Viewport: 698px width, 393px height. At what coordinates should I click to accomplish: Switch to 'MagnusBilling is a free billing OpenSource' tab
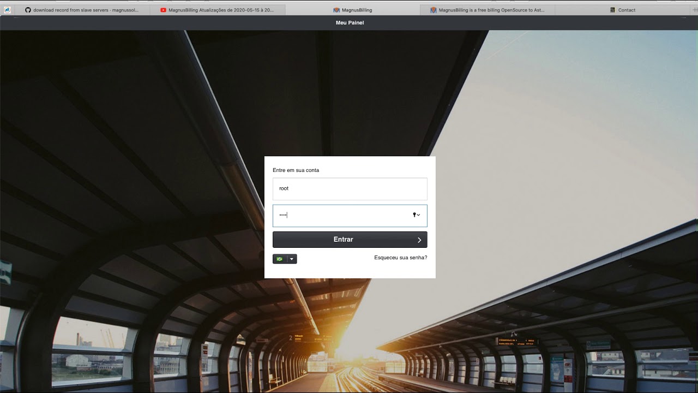click(488, 10)
